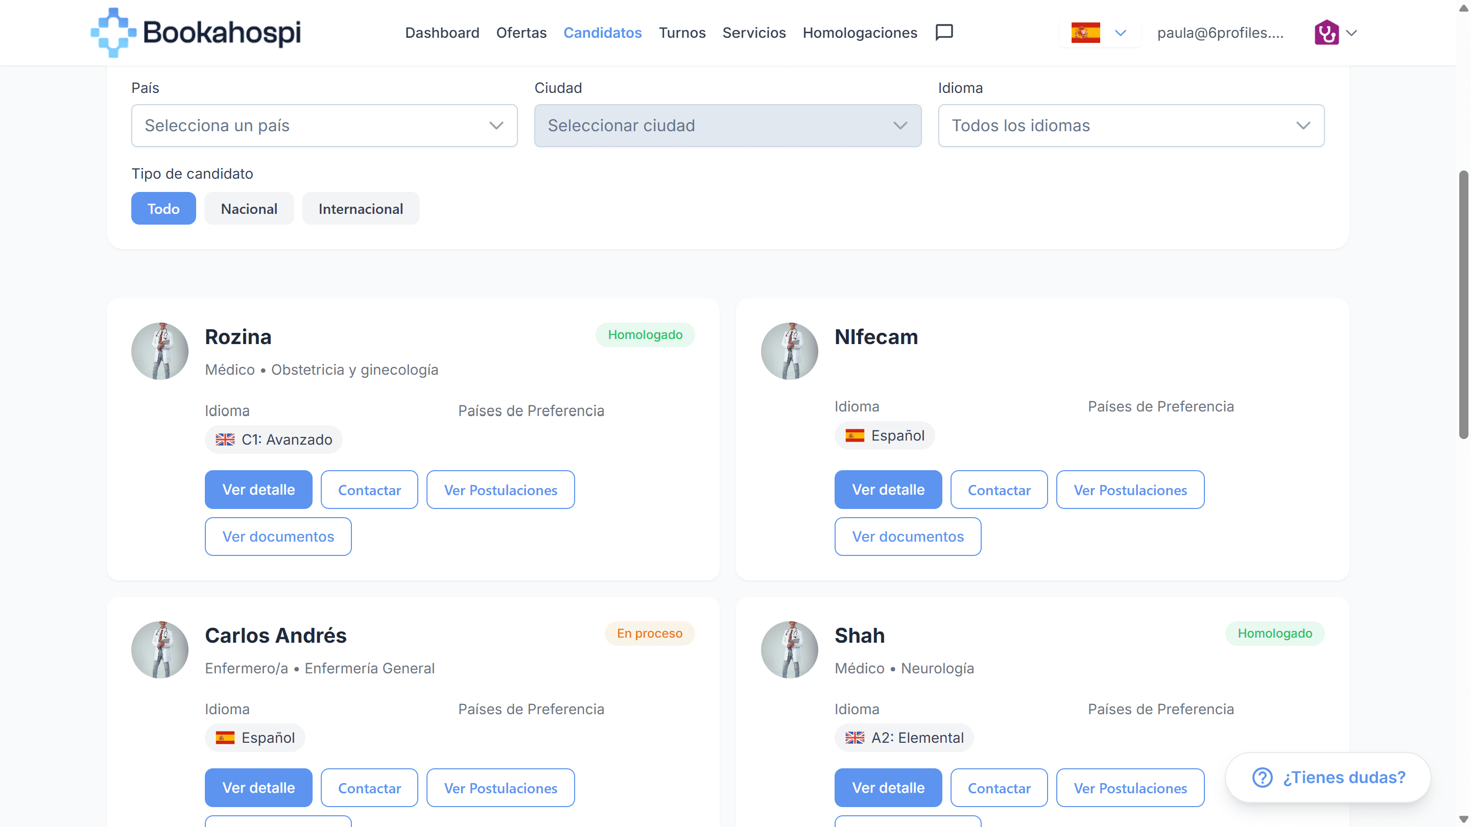Click the page vertical scrollbar thumb
1471x827 pixels.
[1463, 304]
